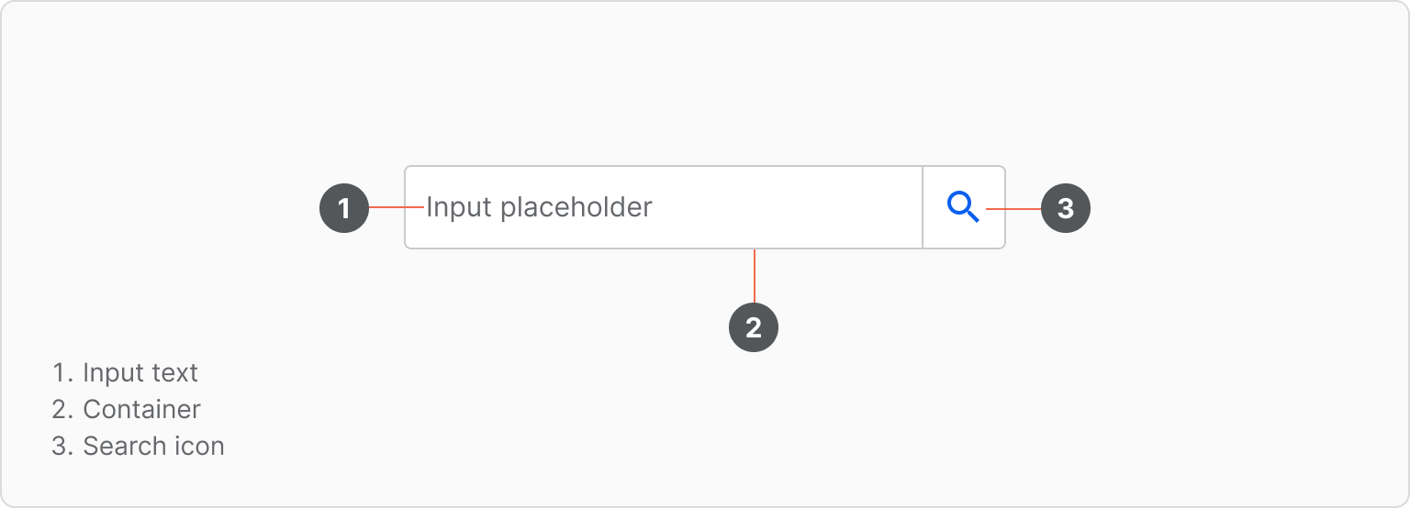Click the annotation badge numbered 1
This screenshot has height=508, width=1410.
pos(344,208)
